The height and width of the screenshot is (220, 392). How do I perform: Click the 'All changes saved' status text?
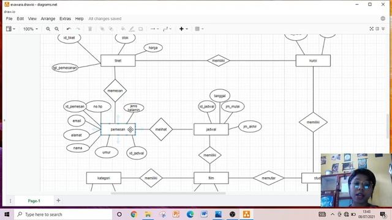coord(105,19)
